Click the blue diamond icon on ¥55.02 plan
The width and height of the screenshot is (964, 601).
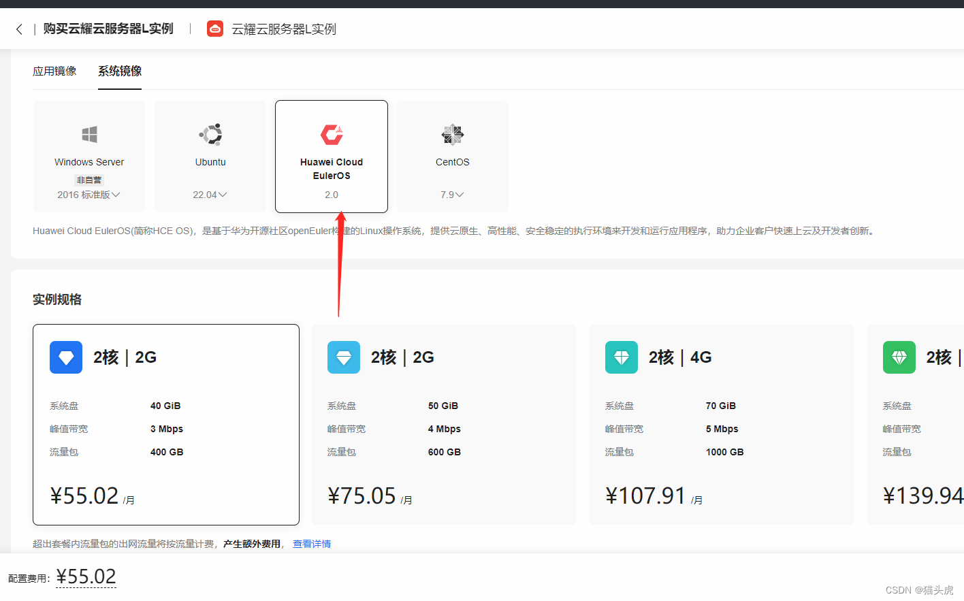66,357
